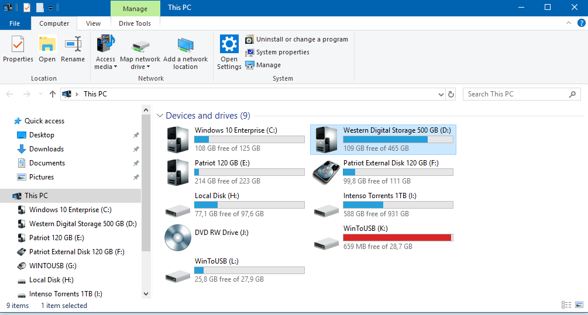The image size is (588, 315).
Task: Select Quick access in navigation pane
Action: tap(44, 121)
